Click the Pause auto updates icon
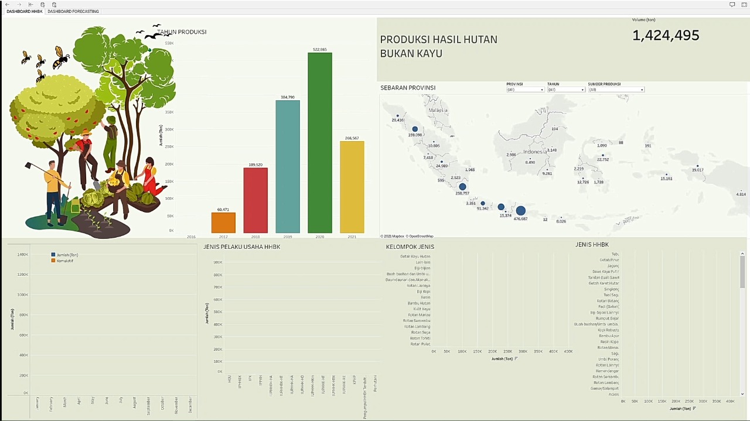This screenshot has height=421, width=750. click(x=54, y=5)
